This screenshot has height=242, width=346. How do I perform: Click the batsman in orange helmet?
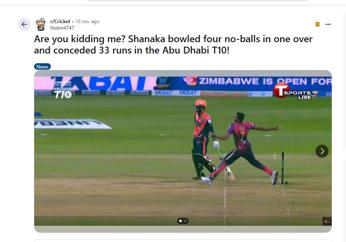click(203, 139)
